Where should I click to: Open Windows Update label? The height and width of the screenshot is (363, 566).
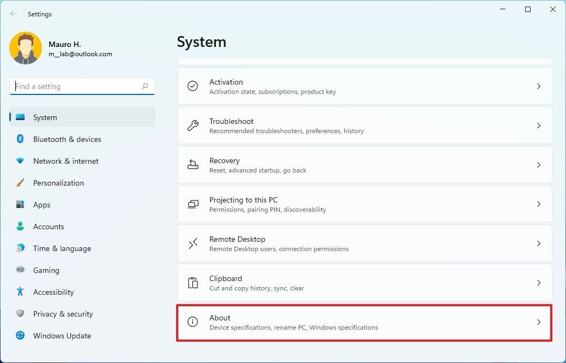62,336
